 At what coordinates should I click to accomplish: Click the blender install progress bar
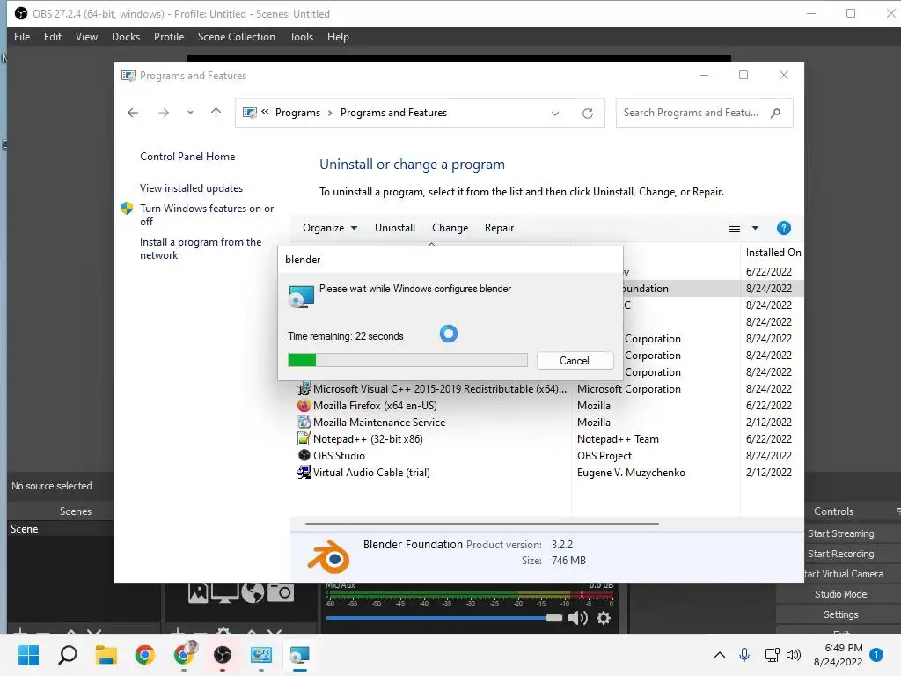(407, 360)
